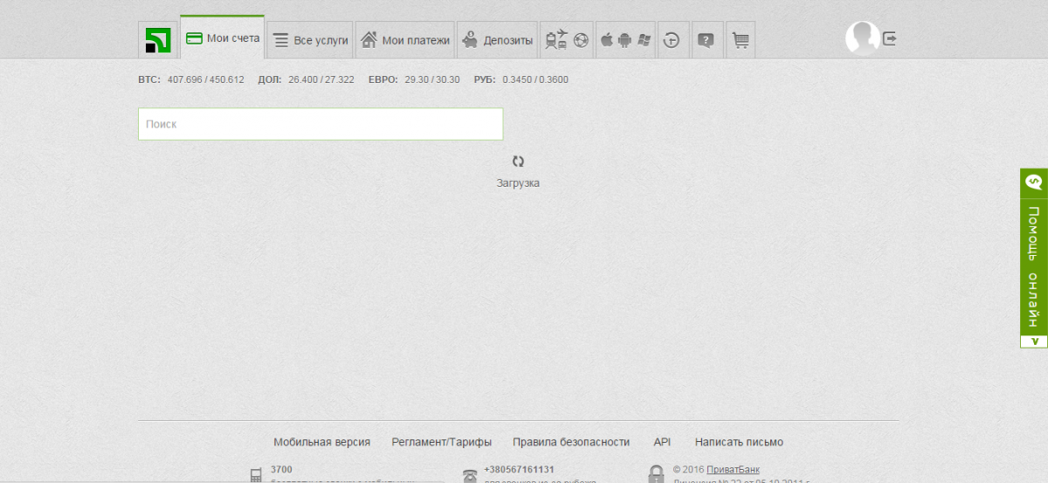Image resolution: width=1048 pixels, height=483 pixels.
Task: Click the padlock icon beside the copyright
Action: pos(656,474)
